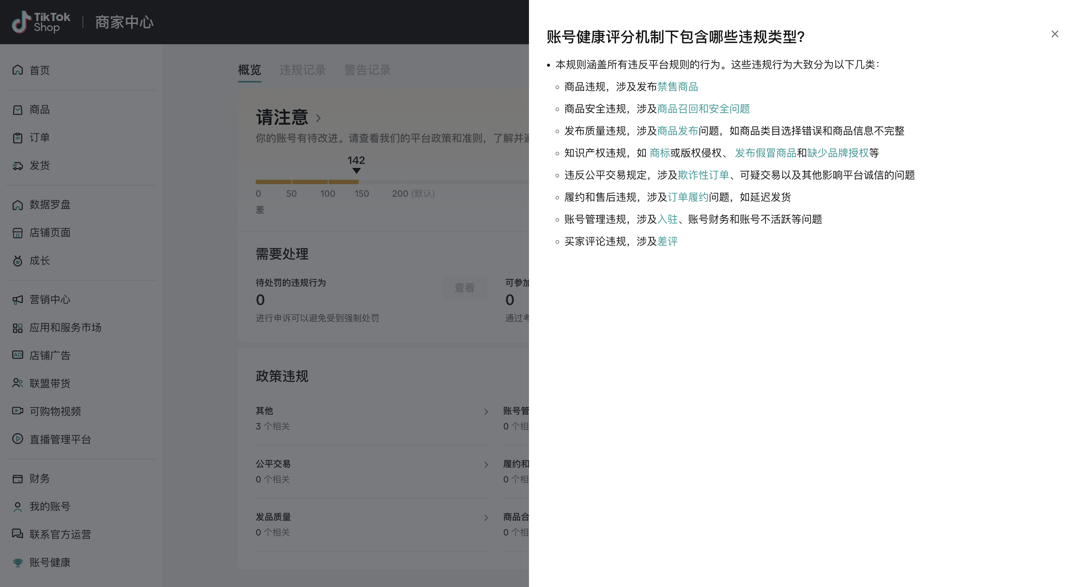The width and height of the screenshot is (1083, 587).
Task: Click the 直播管理平台 icon
Action: pyautogui.click(x=18, y=440)
